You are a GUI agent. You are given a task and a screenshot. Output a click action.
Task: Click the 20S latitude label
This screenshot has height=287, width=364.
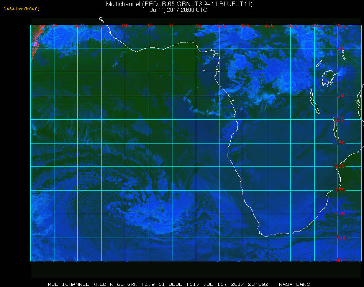click(x=340, y=166)
